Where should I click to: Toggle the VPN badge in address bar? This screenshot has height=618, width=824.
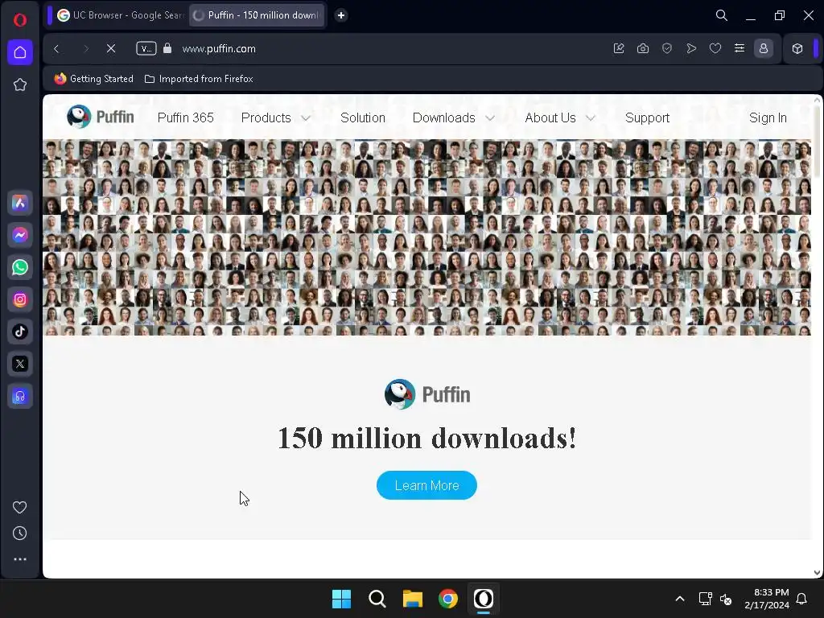pyautogui.click(x=146, y=49)
